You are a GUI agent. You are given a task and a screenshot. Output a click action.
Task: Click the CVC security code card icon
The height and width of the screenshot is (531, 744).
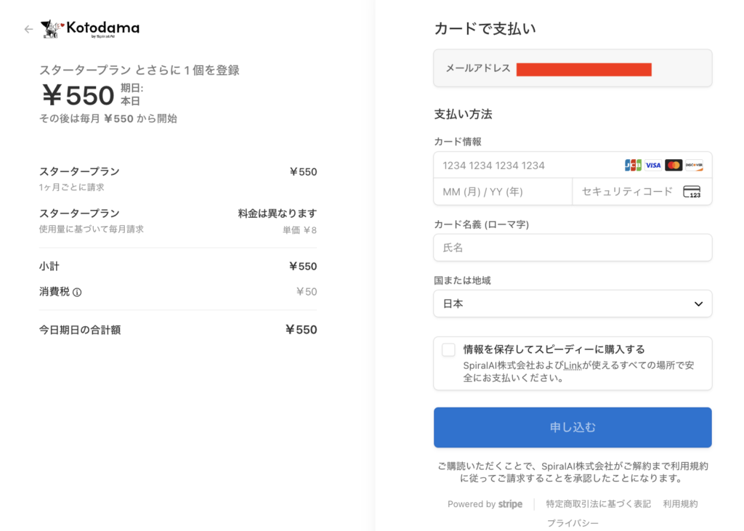692,192
